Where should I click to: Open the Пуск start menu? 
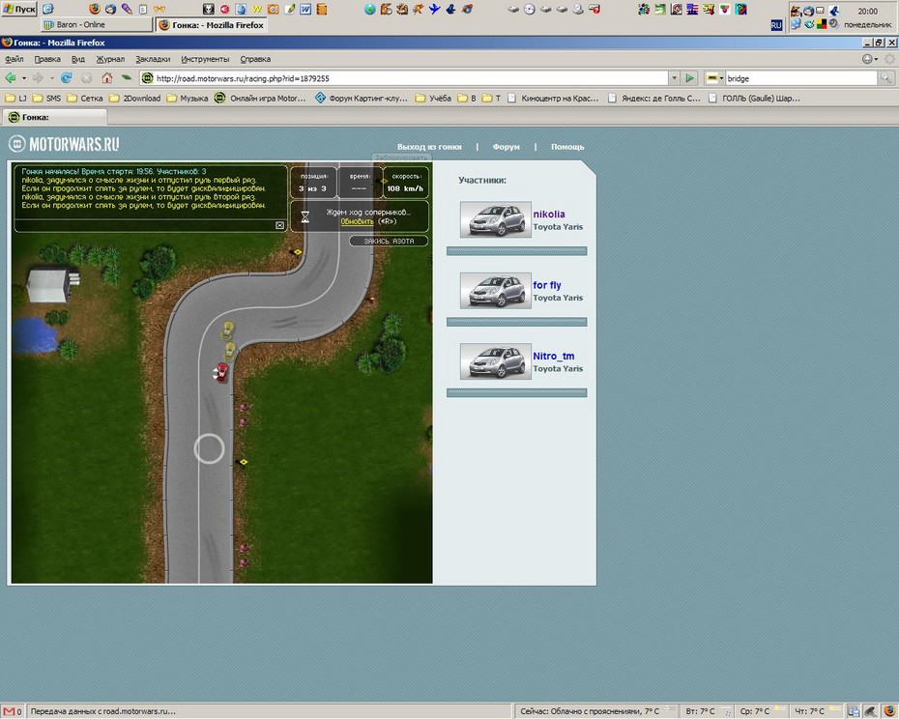pos(19,9)
